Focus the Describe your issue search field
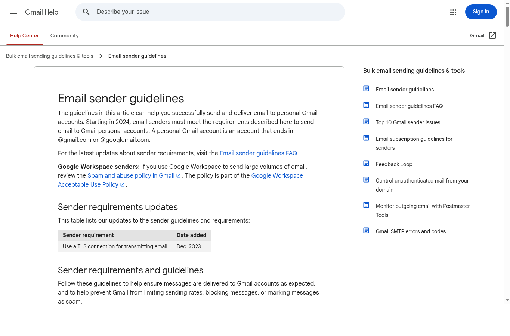 point(210,12)
